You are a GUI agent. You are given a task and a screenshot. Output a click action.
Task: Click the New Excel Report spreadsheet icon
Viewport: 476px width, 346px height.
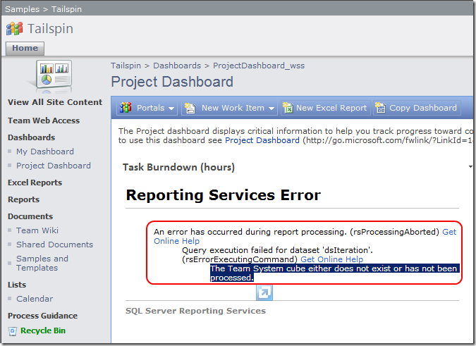point(288,108)
